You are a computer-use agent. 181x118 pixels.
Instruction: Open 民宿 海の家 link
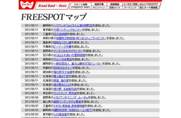[61, 81]
